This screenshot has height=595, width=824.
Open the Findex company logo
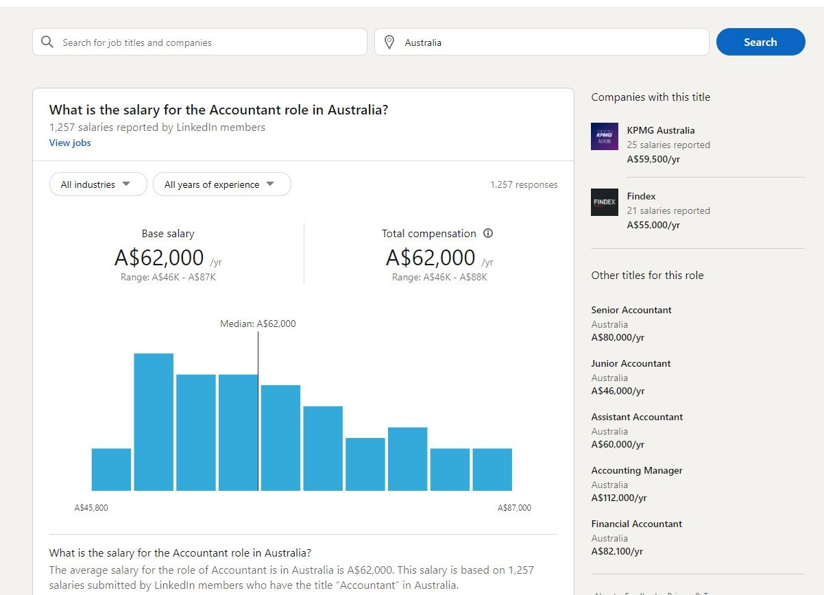604,202
